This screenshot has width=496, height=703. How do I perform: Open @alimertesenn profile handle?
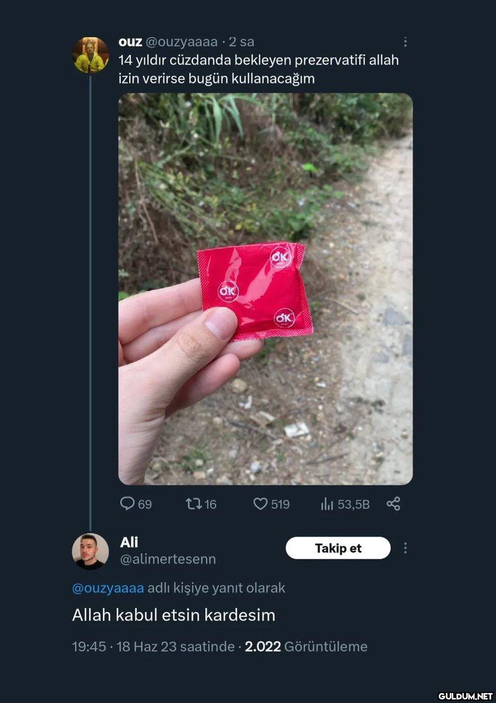click(x=168, y=559)
